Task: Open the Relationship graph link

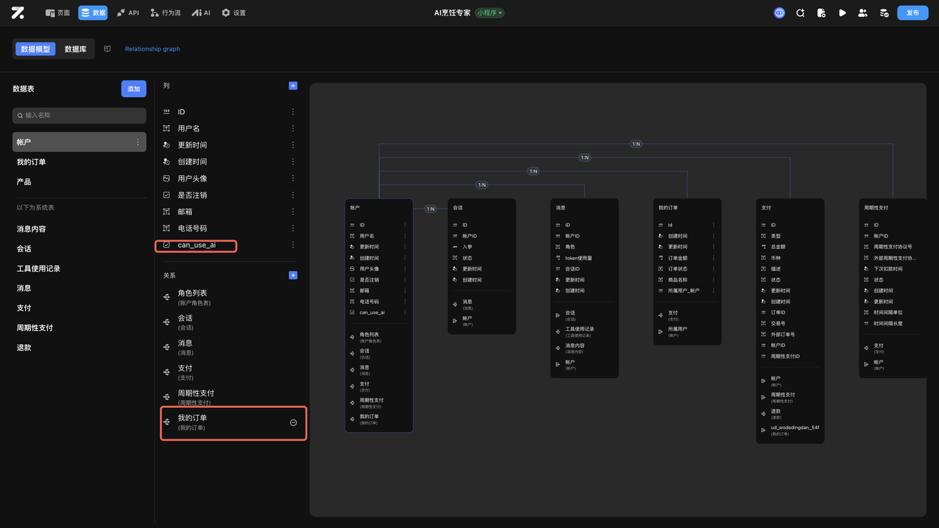Action: (x=153, y=49)
